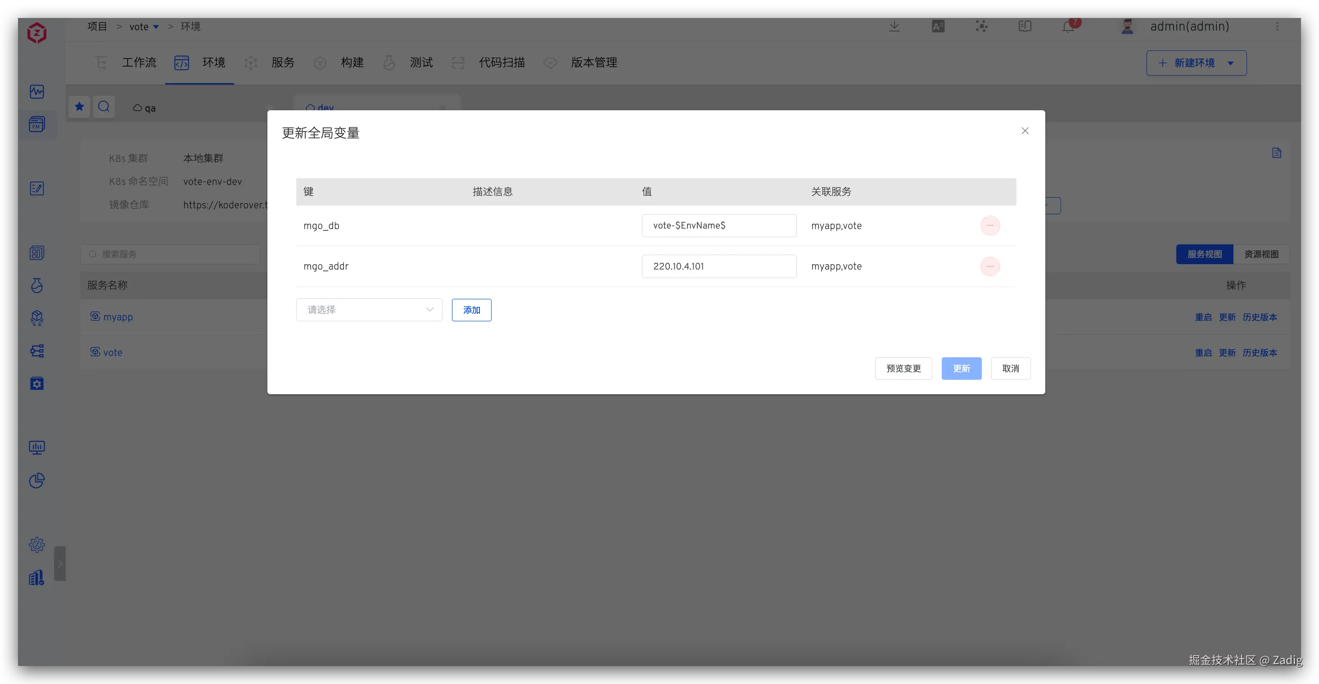This screenshot has width=1319, height=684.
Task: Expand the vote project dropdown in breadcrumb
Action: click(156, 27)
